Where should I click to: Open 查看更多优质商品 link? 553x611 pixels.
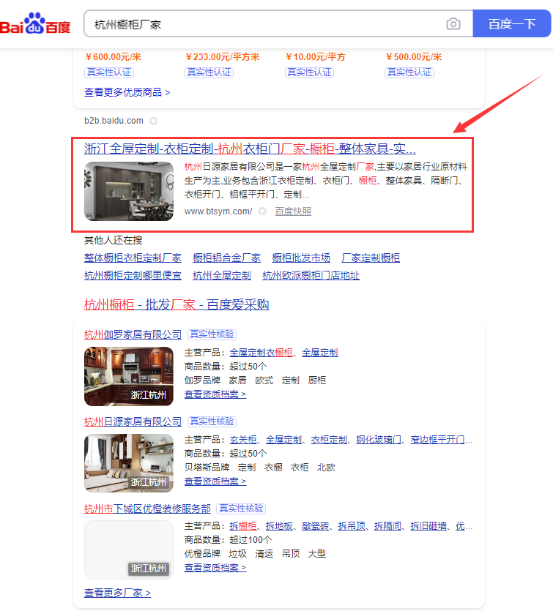tap(127, 92)
